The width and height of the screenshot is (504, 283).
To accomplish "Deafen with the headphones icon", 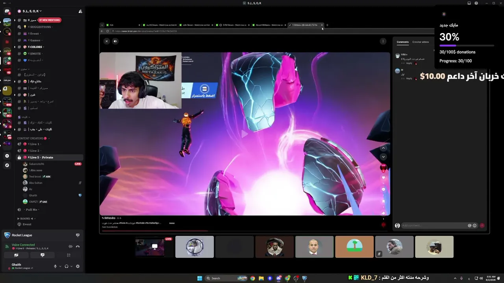I will 66,266.
